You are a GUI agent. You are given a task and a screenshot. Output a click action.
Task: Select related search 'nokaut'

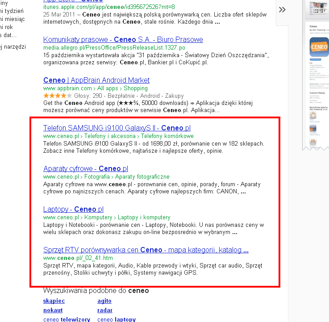pos(53,310)
